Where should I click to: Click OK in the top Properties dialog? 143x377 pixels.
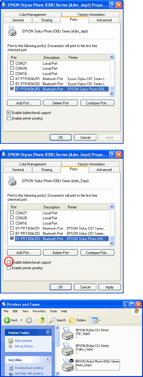point(61,138)
